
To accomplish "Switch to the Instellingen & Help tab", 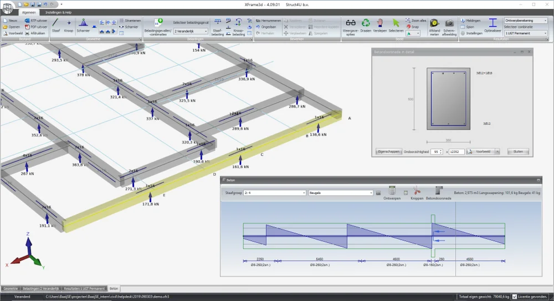I will point(58,12).
